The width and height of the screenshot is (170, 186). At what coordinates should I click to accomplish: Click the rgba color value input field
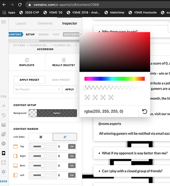109,111
